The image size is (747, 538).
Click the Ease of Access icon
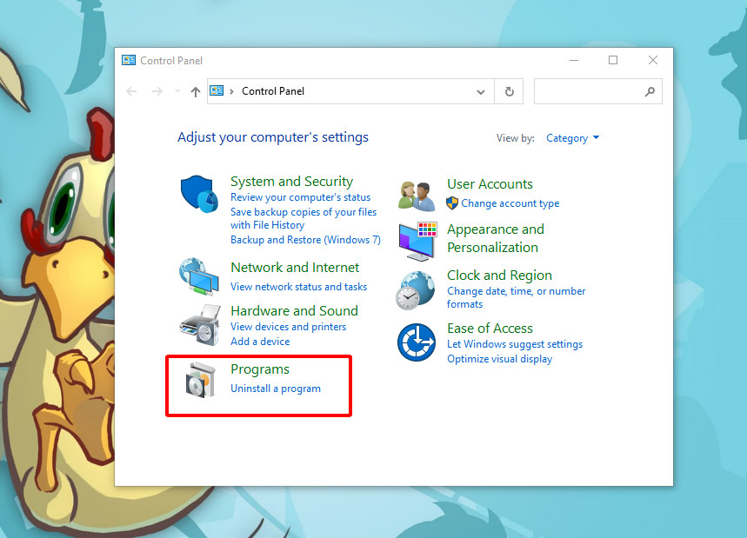click(416, 342)
